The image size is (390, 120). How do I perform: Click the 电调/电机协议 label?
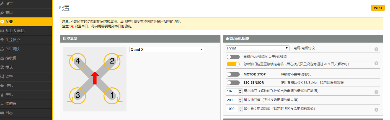tap(304, 48)
